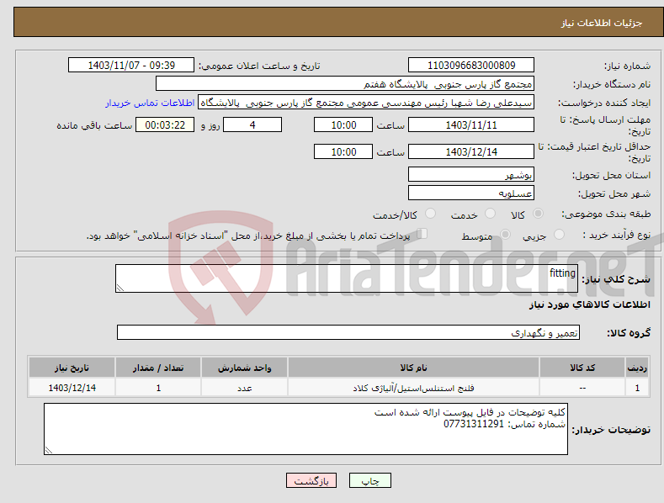
Task: Click the نام کالا column header
Action: coord(413,368)
